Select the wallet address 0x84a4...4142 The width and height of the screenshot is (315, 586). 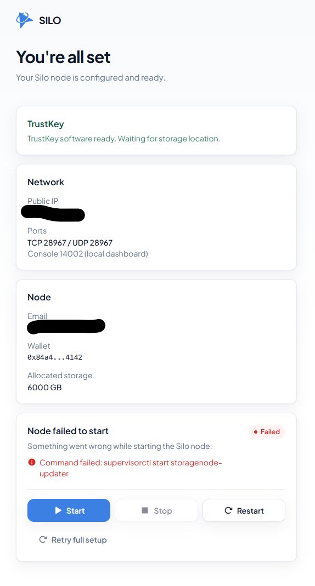point(55,357)
